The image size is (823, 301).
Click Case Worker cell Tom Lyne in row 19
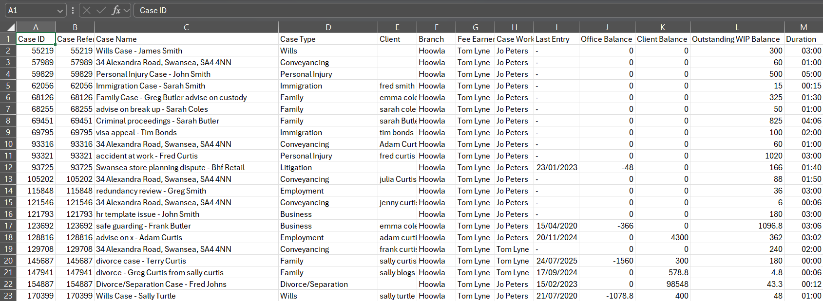(514, 249)
